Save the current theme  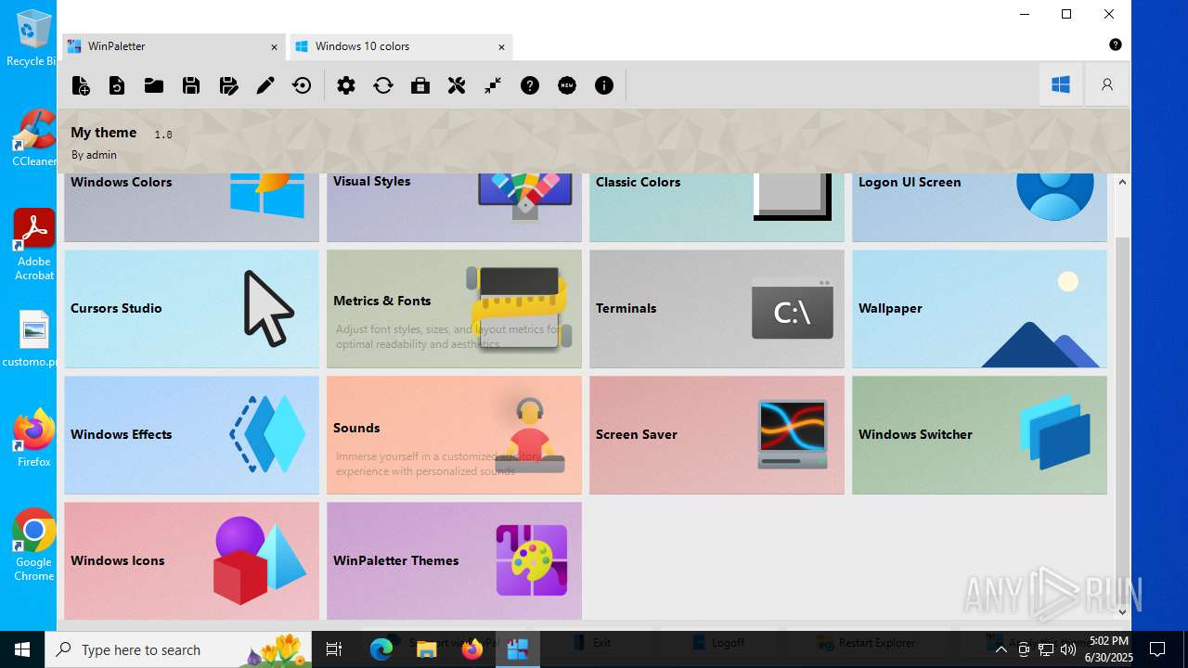(x=191, y=85)
